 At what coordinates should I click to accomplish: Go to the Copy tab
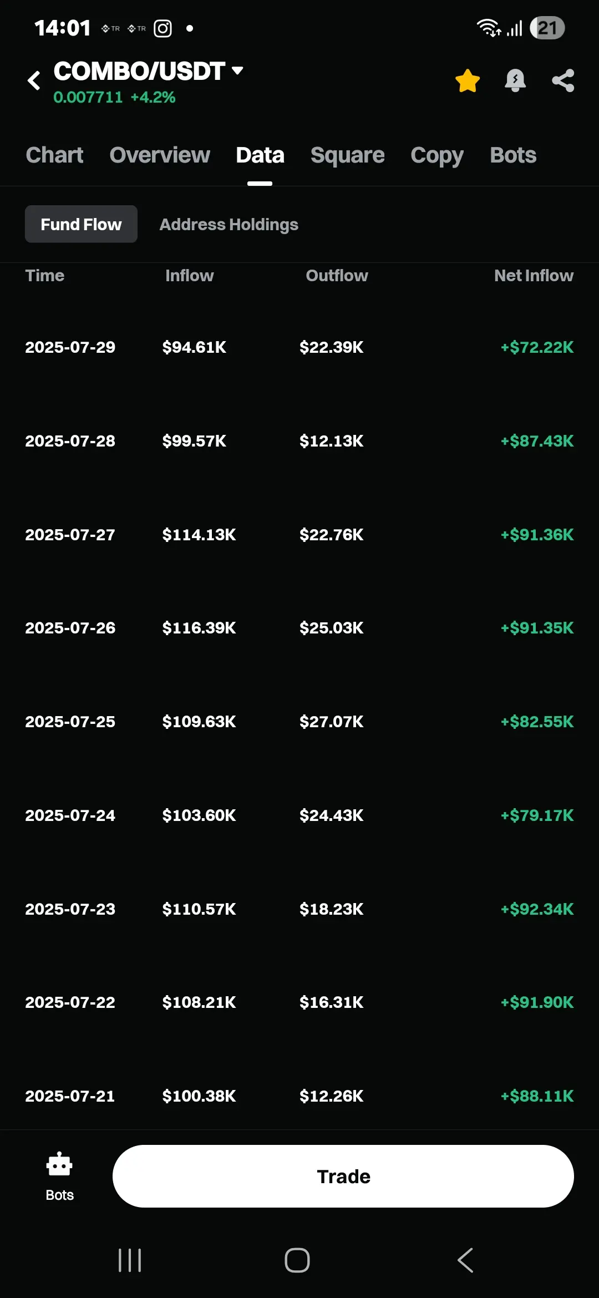(436, 155)
